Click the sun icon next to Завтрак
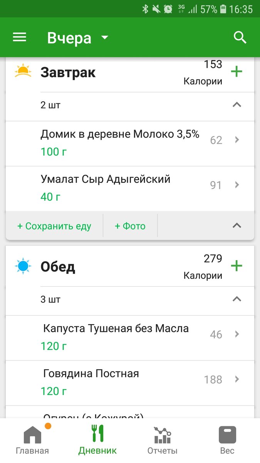Screen dimensions: 260x463 tap(23, 71)
